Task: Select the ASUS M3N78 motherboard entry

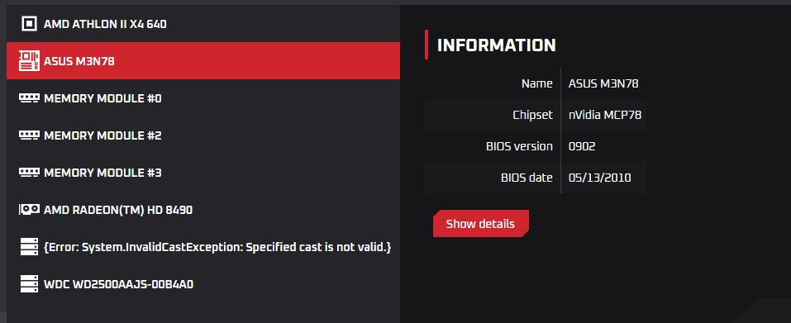Action: [x=203, y=61]
